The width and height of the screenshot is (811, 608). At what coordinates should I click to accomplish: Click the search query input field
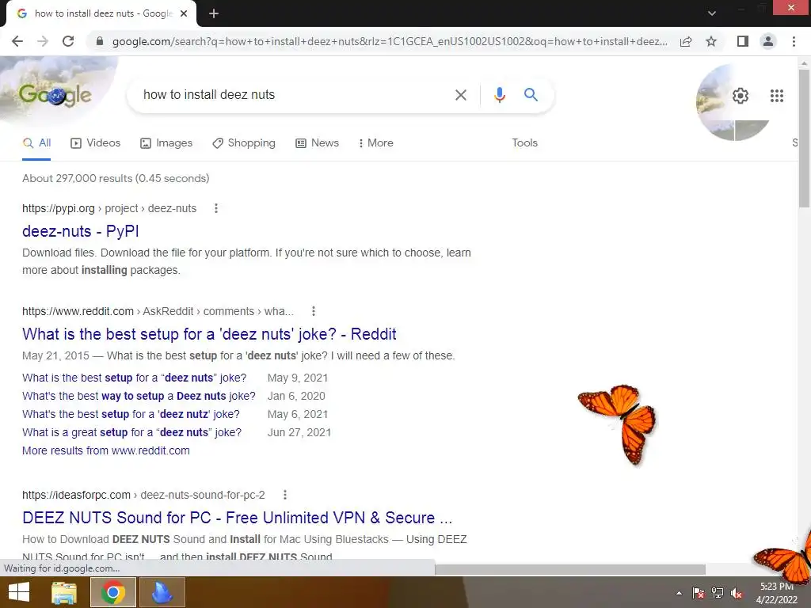(x=295, y=95)
